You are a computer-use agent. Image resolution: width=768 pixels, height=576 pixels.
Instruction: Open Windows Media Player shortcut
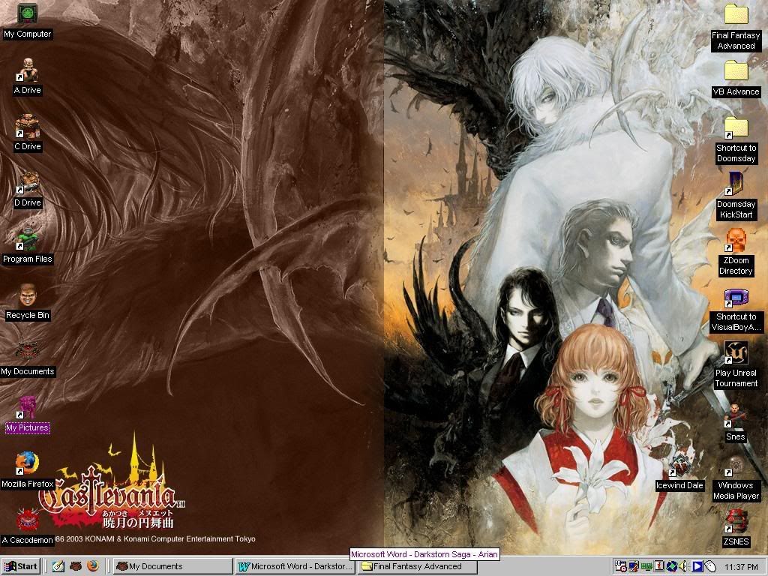pyautogui.click(x=736, y=478)
